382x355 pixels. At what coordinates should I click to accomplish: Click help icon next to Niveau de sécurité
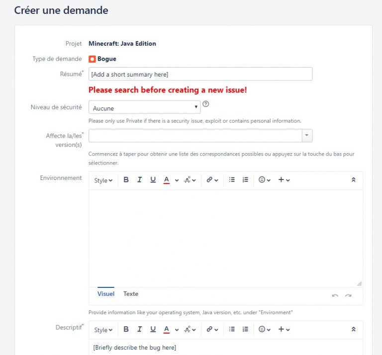[x=206, y=104]
